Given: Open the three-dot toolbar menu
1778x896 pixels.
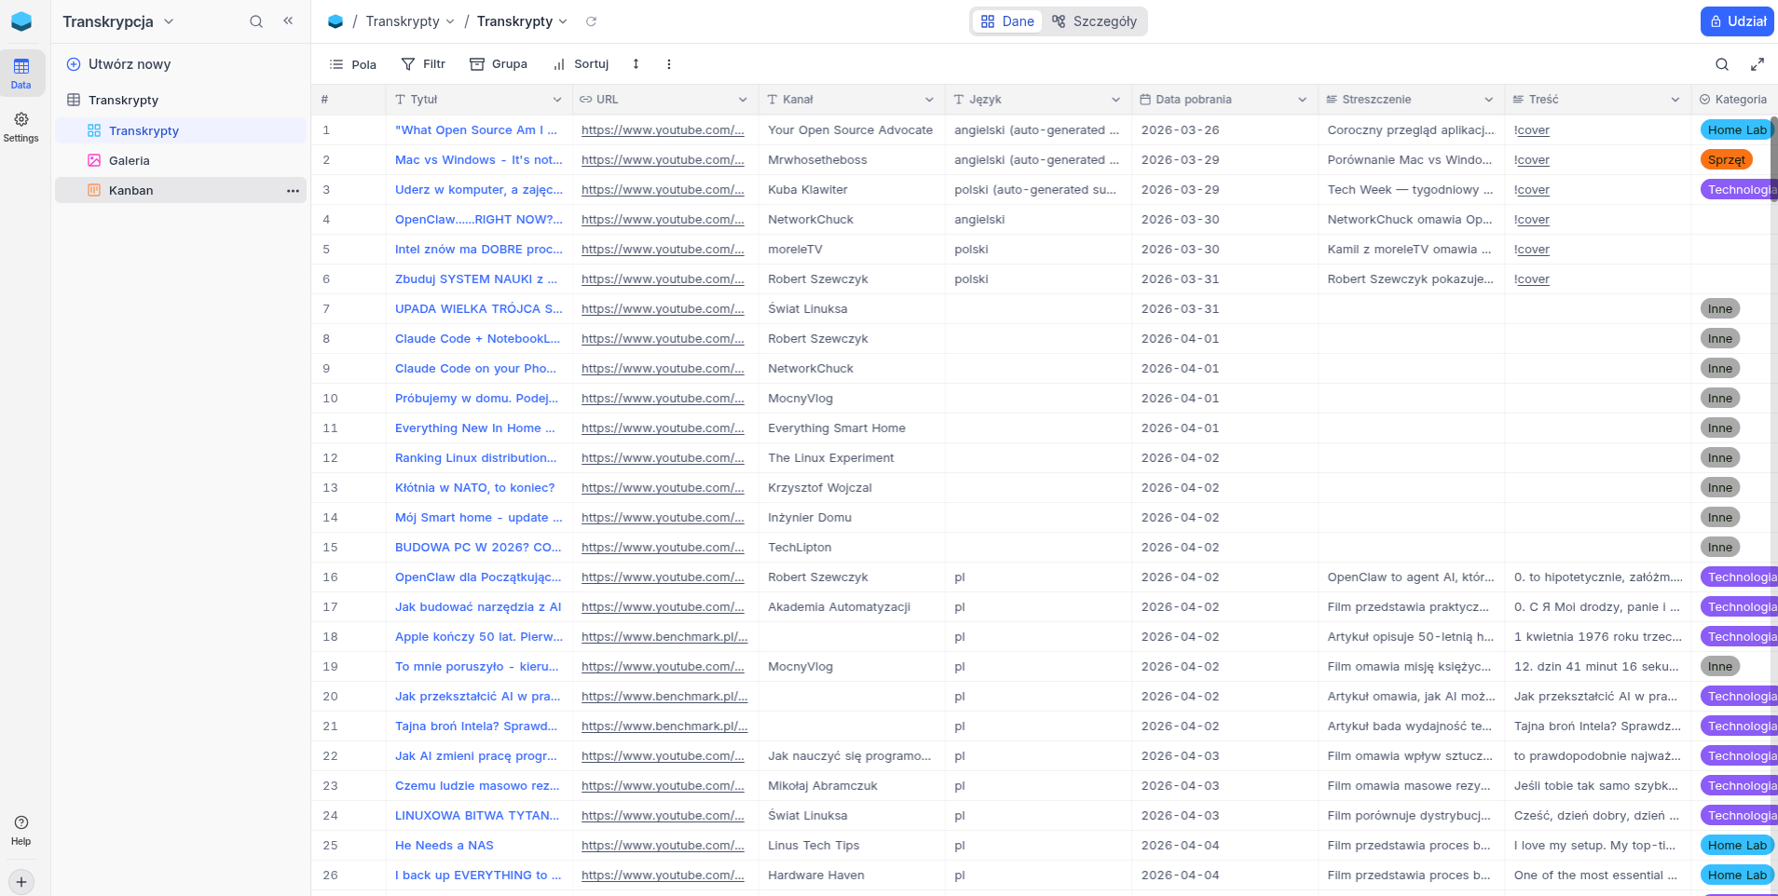Looking at the screenshot, I should [x=669, y=64].
